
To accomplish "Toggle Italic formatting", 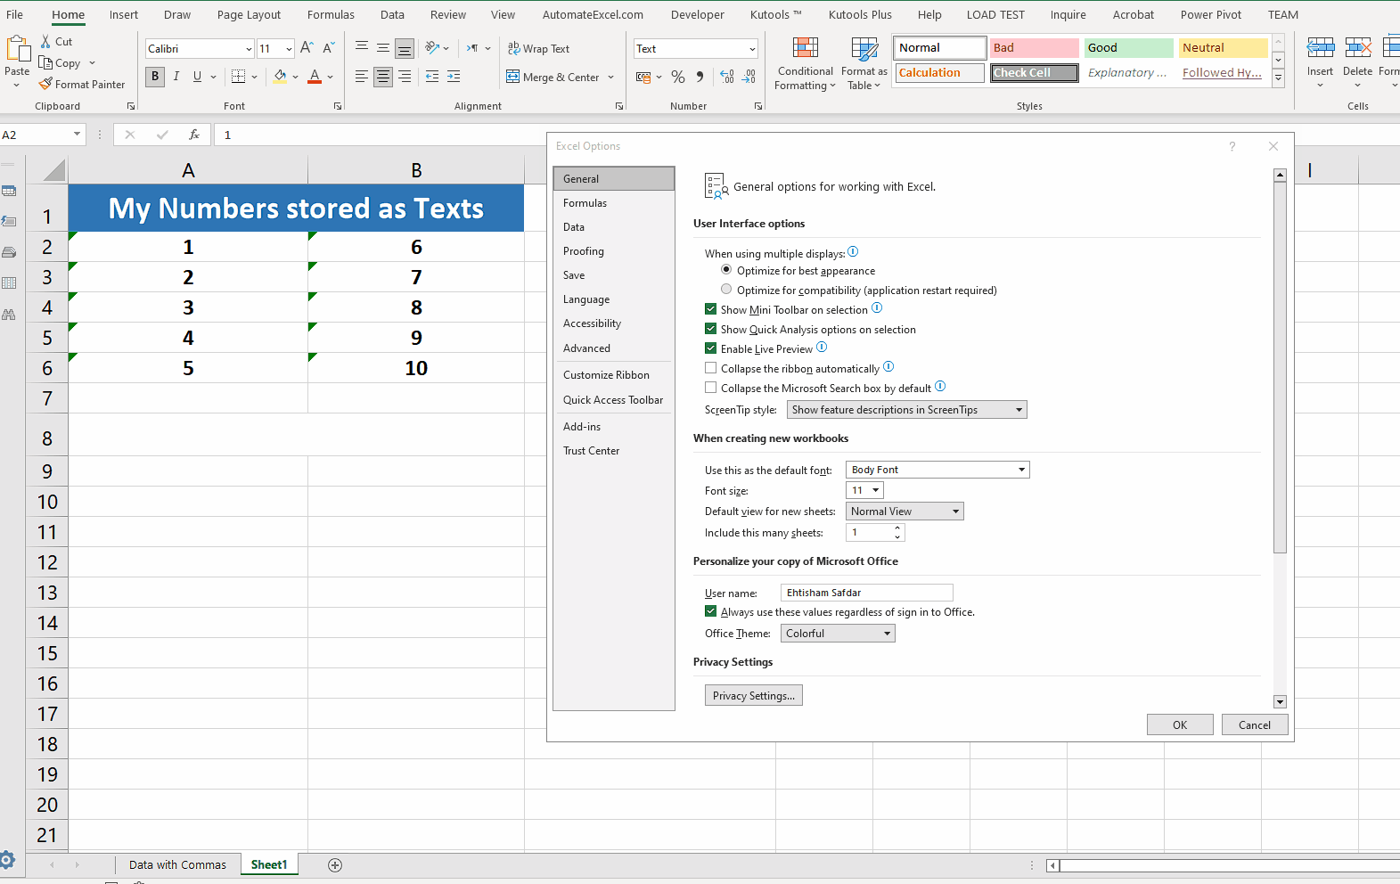I will [176, 77].
